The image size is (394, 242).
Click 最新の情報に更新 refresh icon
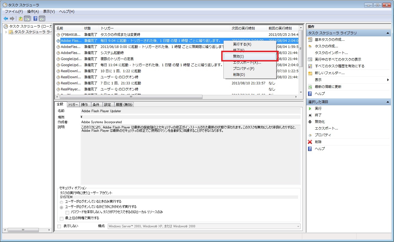[310, 87]
